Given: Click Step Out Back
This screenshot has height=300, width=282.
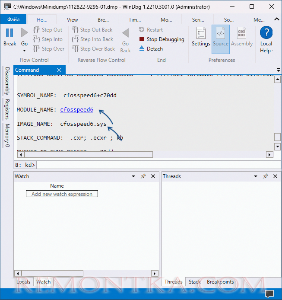Looking at the screenshot, I should 92,30.
